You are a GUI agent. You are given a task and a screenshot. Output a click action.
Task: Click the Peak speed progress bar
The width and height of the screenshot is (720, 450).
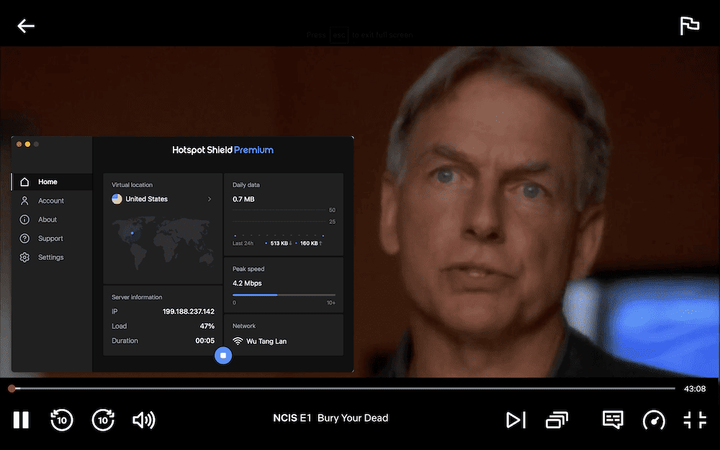tap(284, 294)
